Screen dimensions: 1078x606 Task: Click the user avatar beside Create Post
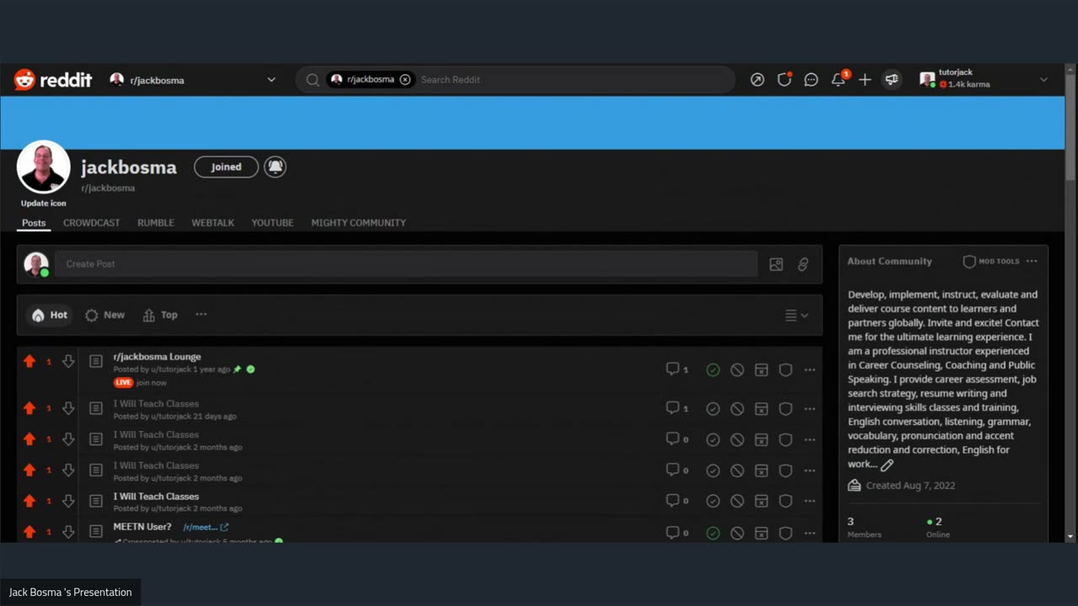point(36,264)
